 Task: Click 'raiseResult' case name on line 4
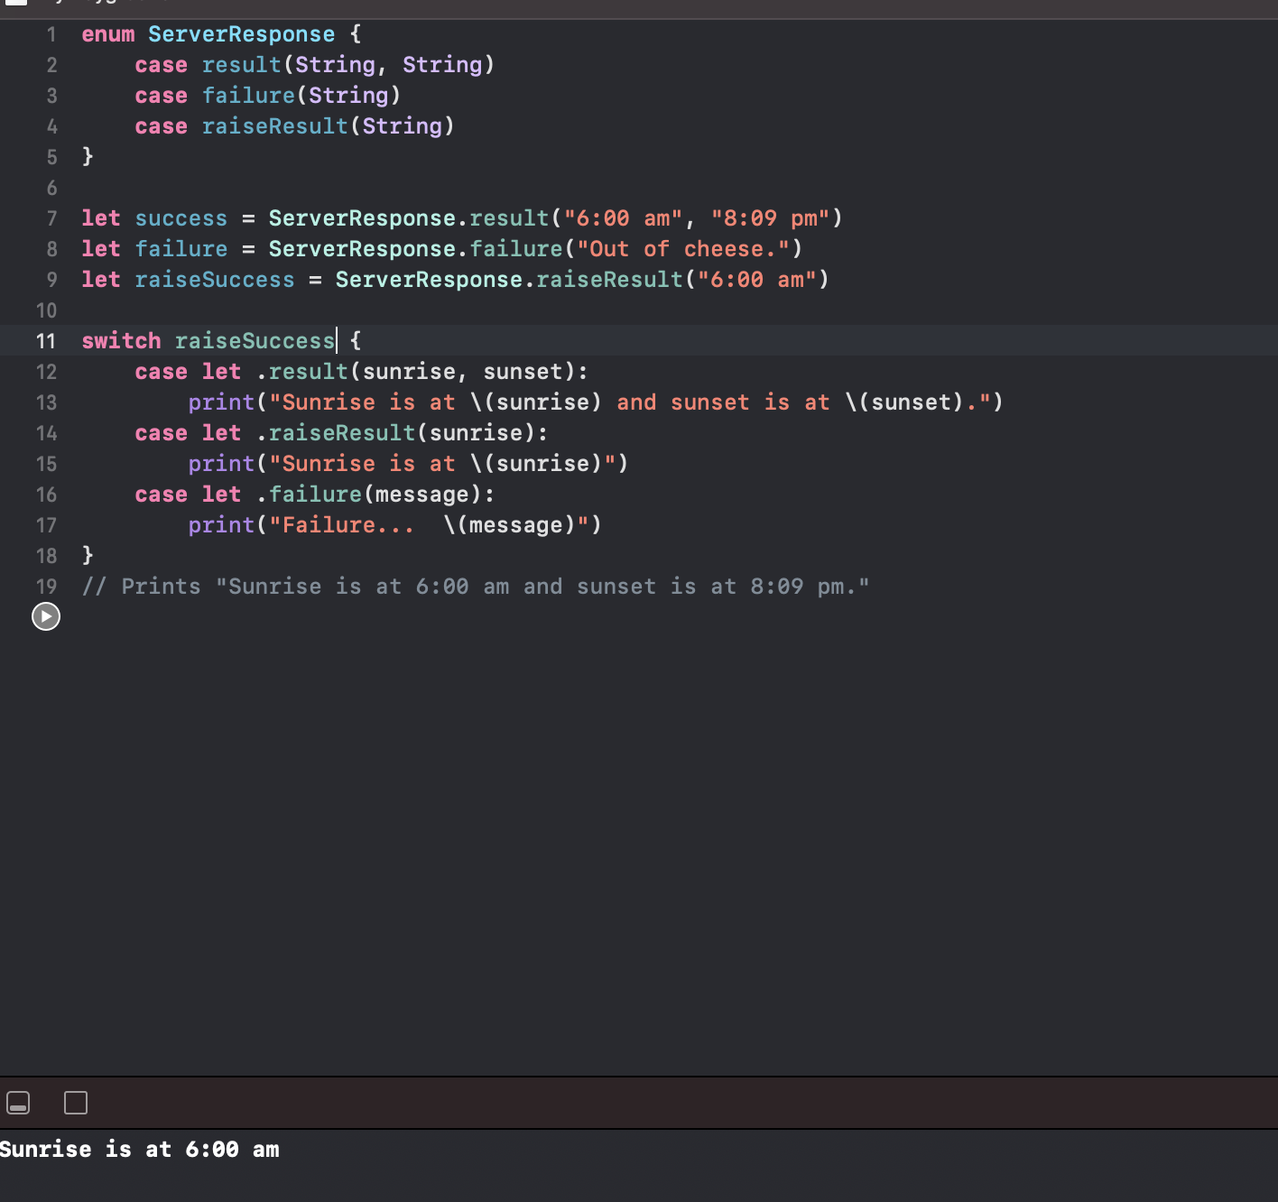[275, 126]
